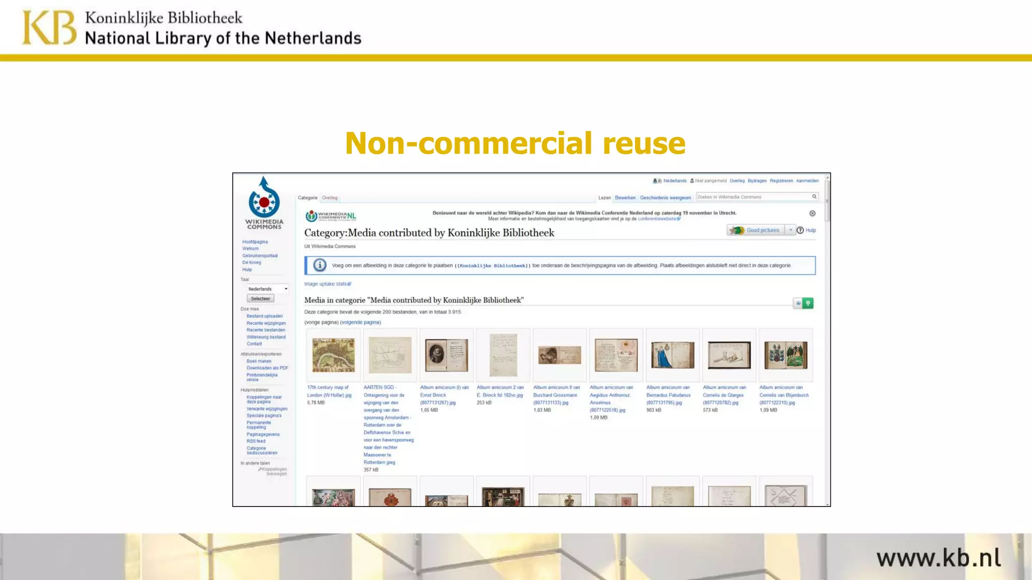Image resolution: width=1032 pixels, height=580 pixels.
Task: Click the green slideshow icon
Action: click(808, 303)
